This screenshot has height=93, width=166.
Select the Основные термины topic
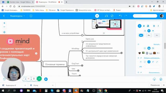(x=55, y=64)
